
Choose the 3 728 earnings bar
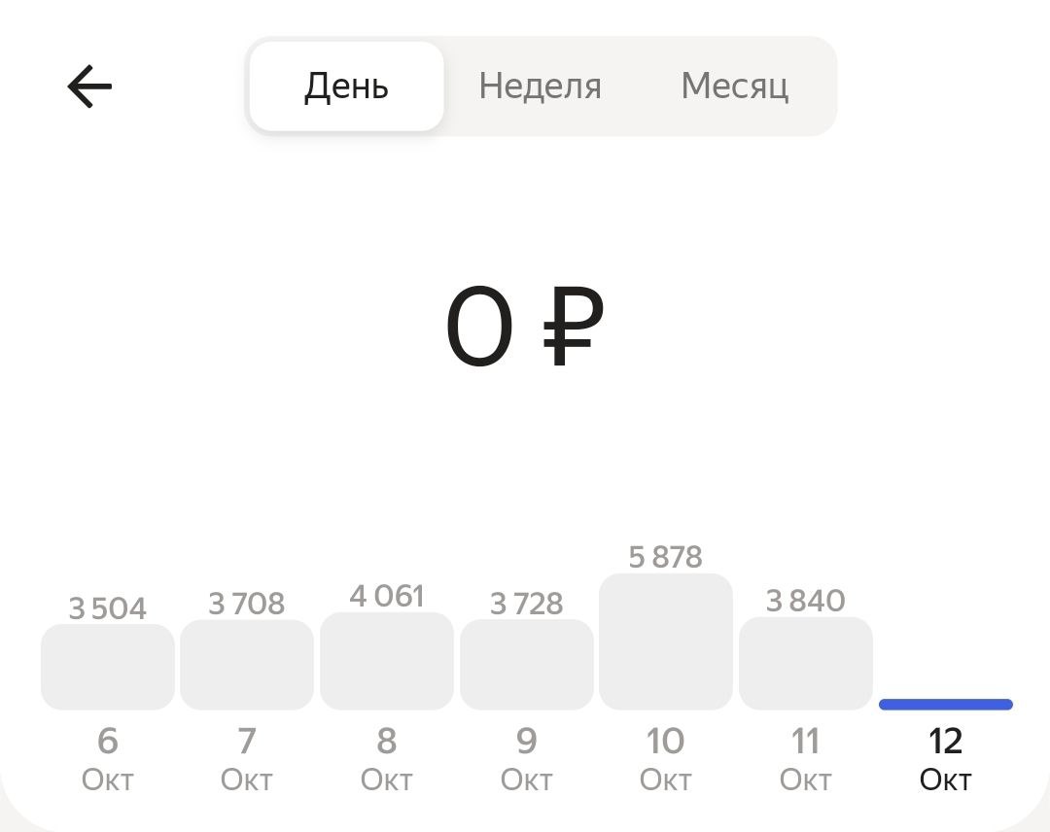(x=526, y=665)
